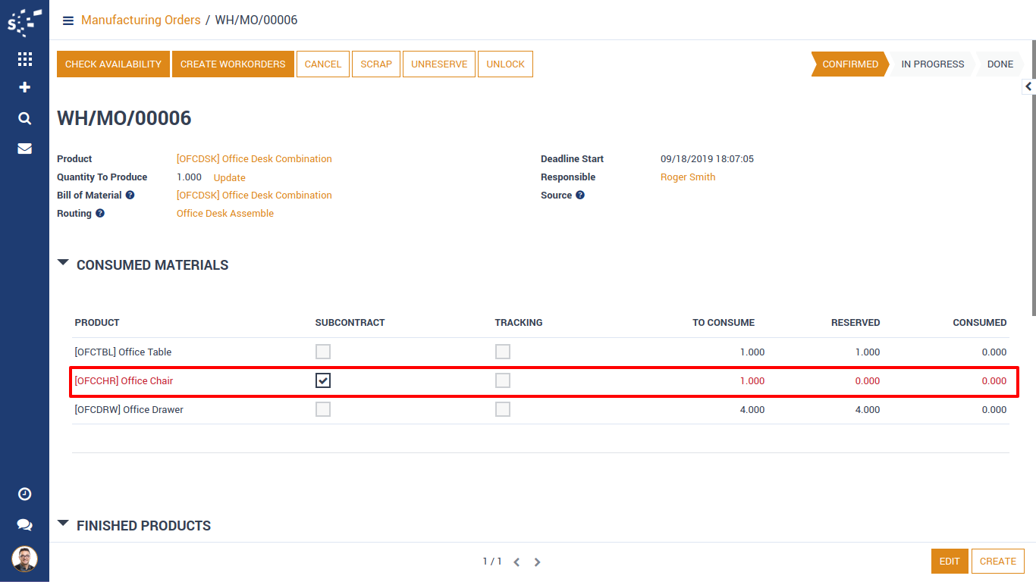Screen dimensions: 1036x582
Task: Select the In Progress status stage
Action: 932,64
